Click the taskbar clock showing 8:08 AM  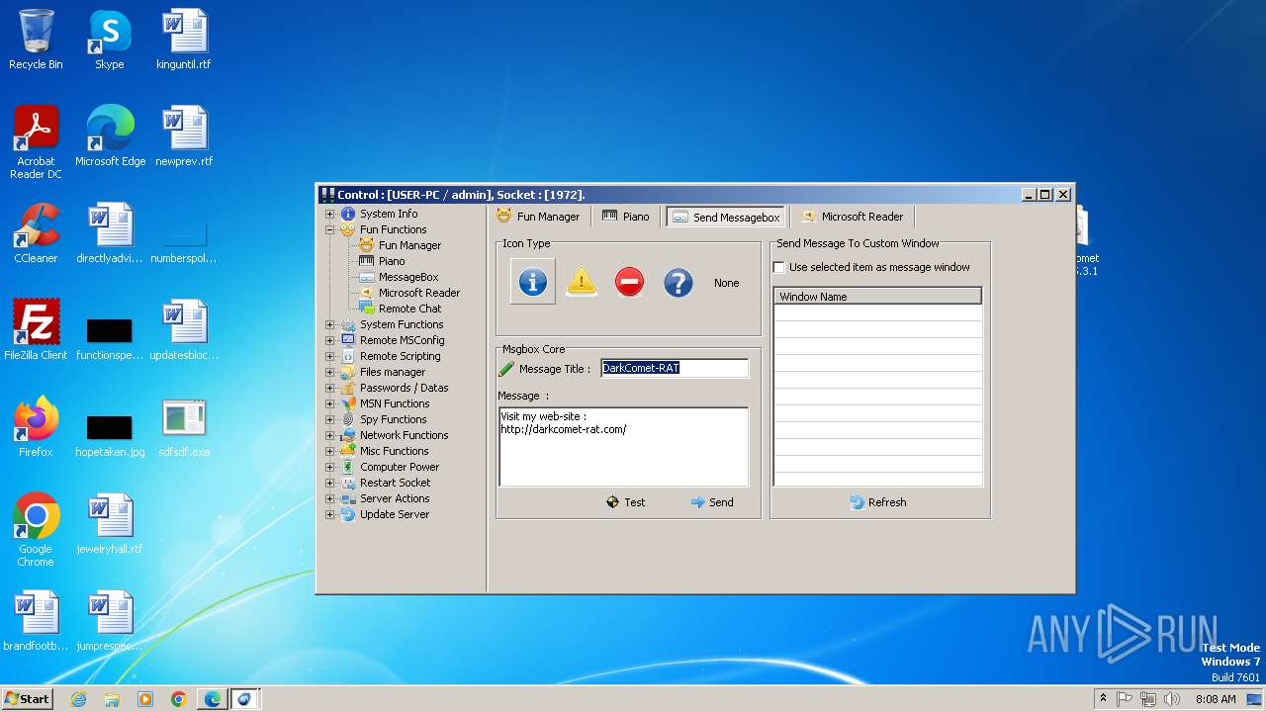(1216, 699)
